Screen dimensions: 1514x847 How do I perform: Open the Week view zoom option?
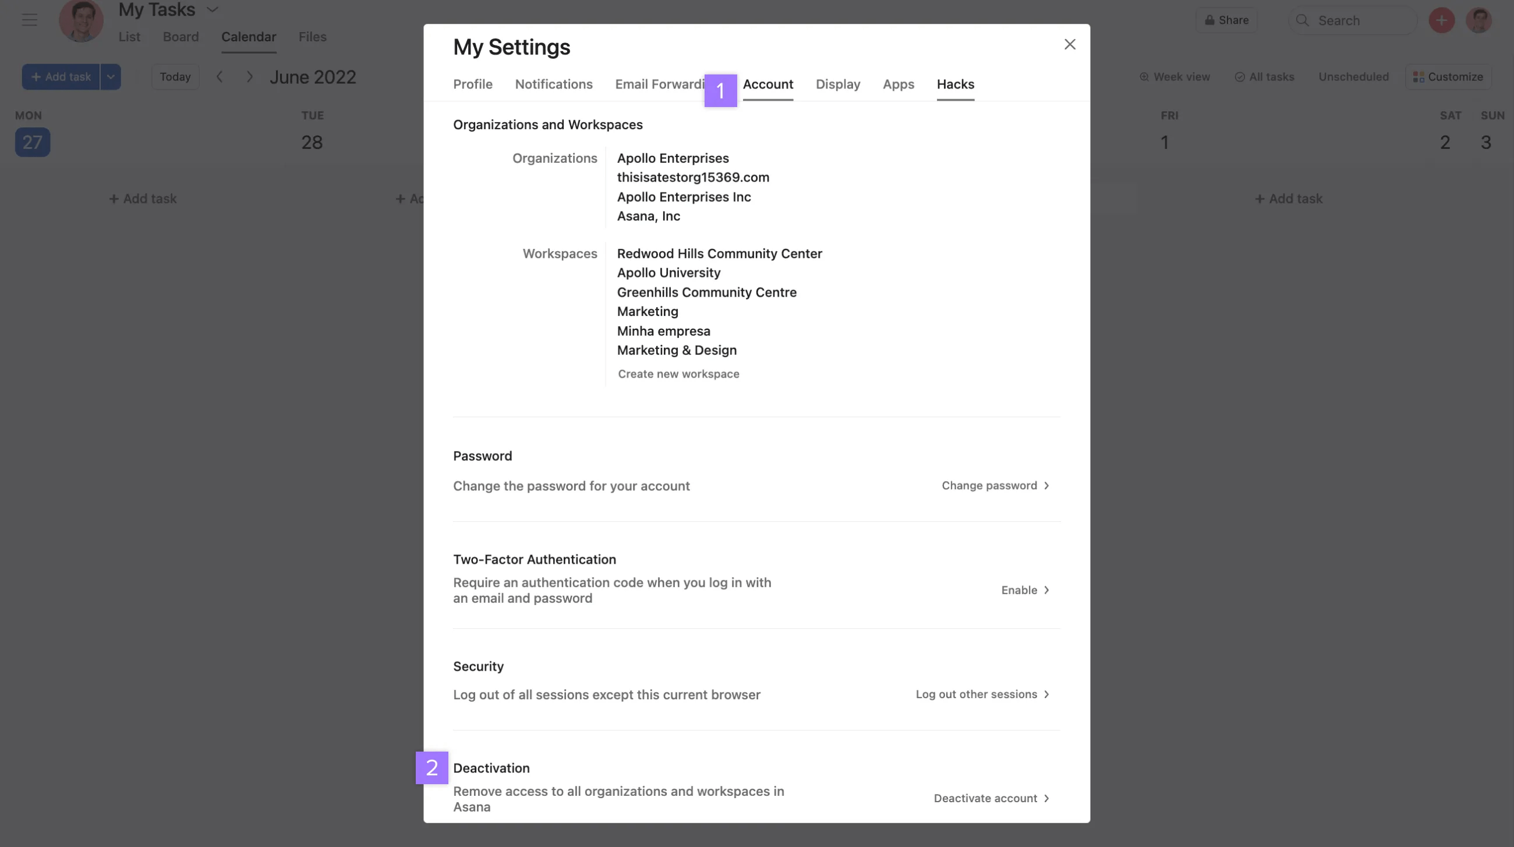(x=1175, y=77)
